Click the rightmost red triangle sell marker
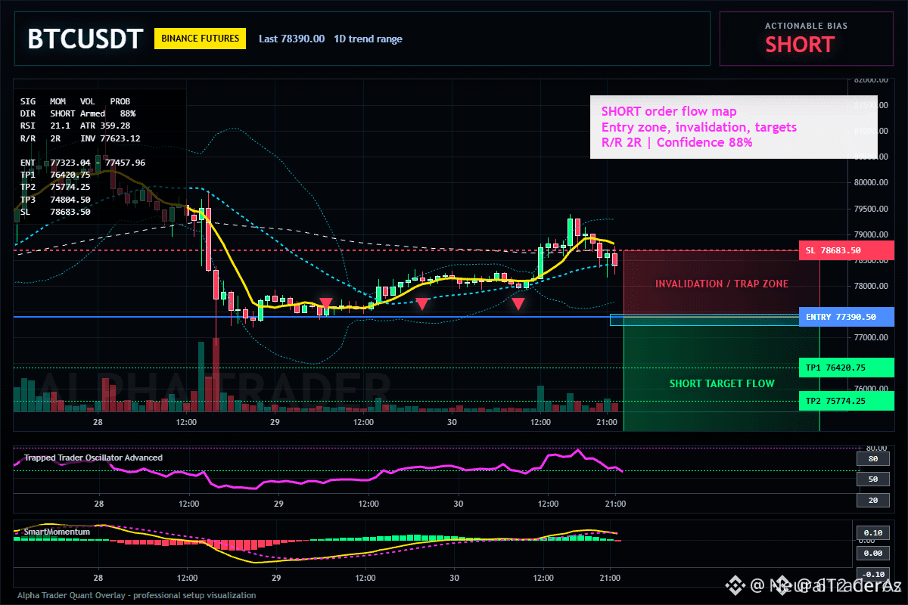The image size is (908, 605). [x=518, y=304]
